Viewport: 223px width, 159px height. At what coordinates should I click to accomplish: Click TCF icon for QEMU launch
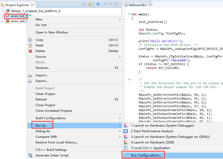[126, 137]
